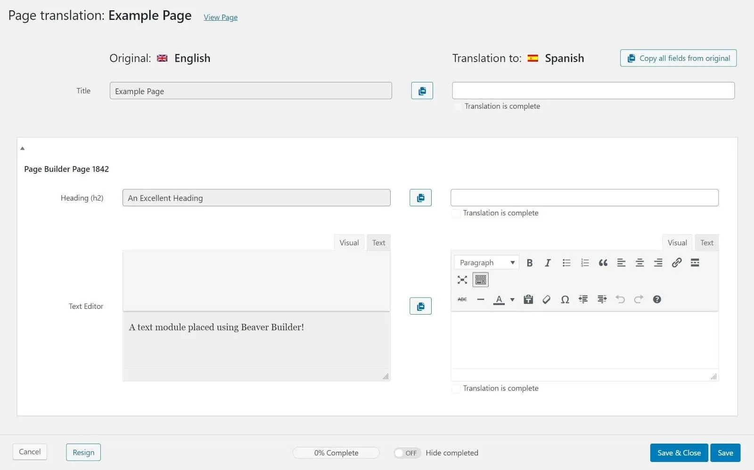Insert special character (Omega icon)
Viewport: 754px width, 470px height.
tap(565, 300)
